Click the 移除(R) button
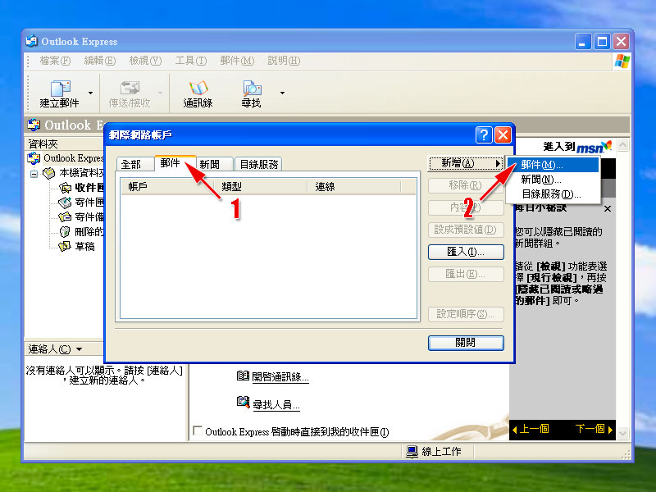Image resolution: width=656 pixels, height=492 pixels. click(466, 185)
